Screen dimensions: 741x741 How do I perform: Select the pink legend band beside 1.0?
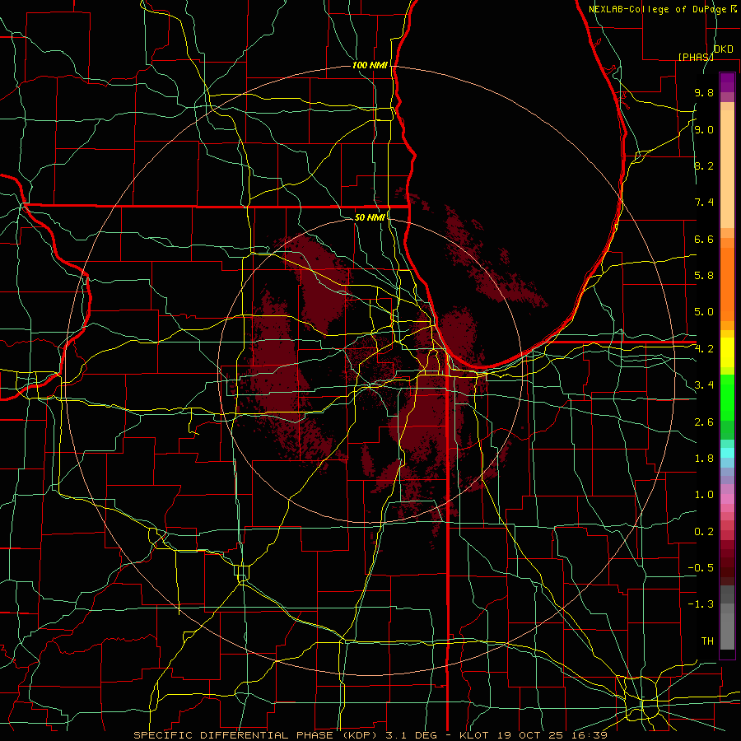tap(727, 499)
